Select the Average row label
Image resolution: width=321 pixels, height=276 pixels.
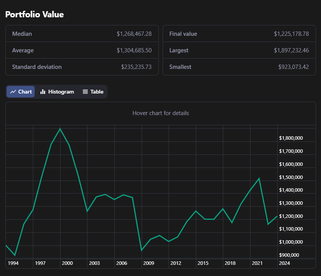pos(23,50)
